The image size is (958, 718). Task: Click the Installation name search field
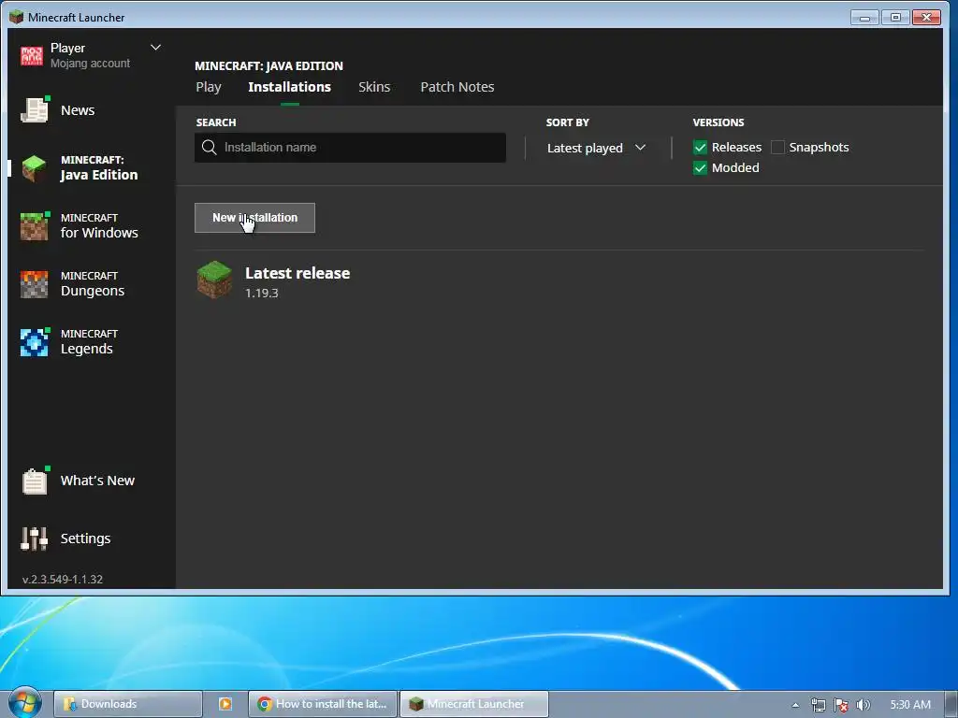click(x=350, y=147)
